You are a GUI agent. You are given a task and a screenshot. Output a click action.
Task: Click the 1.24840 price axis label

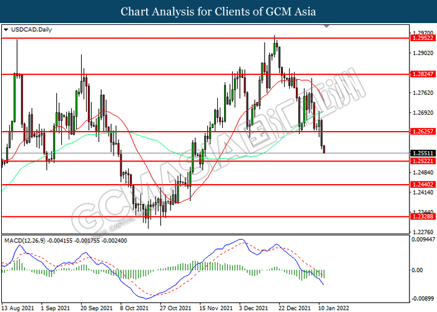pyautogui.click(x=423, y=173)
